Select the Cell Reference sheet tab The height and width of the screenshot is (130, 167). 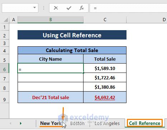(144, 123)
